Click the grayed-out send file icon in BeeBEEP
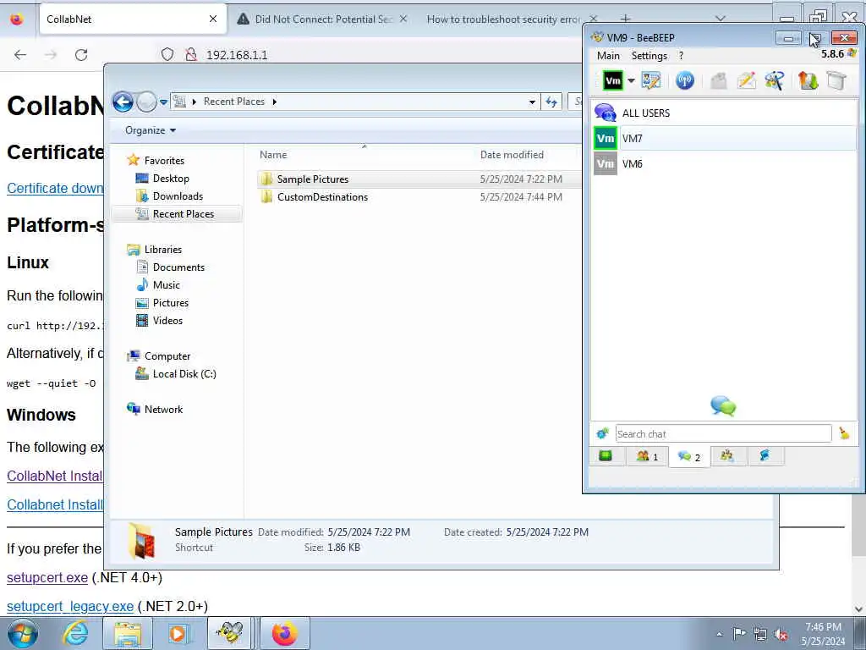This screenshot has height=650, width=866. pos(718,80)
